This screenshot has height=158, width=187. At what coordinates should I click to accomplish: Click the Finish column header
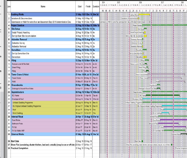88,6
